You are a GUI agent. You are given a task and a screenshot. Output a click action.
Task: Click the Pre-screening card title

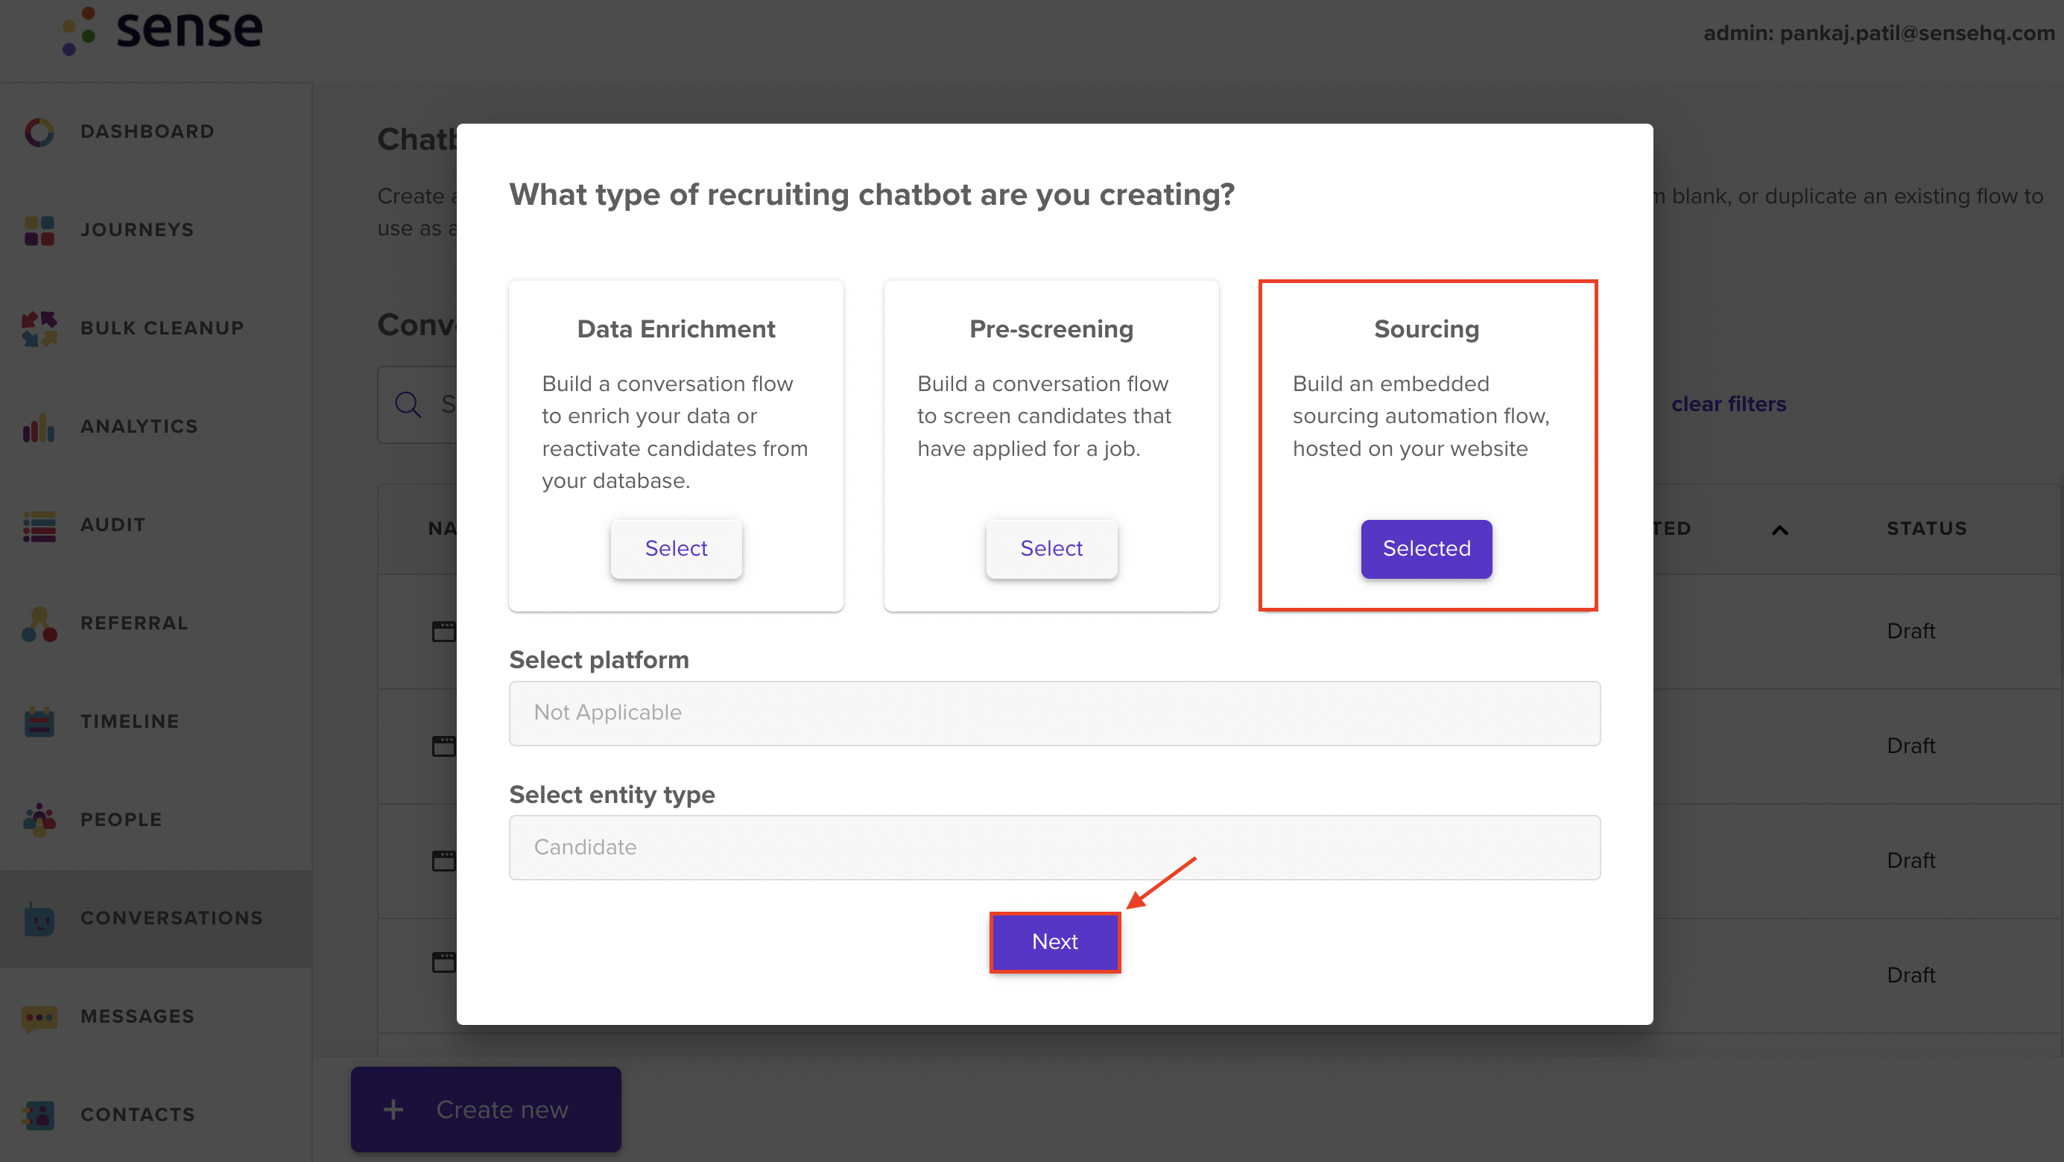pyautogui.click(x=1051, y=329)
